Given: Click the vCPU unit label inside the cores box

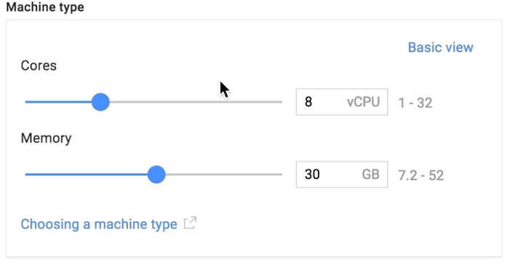Looking at the screenshot, I should (x=364, y=102).
